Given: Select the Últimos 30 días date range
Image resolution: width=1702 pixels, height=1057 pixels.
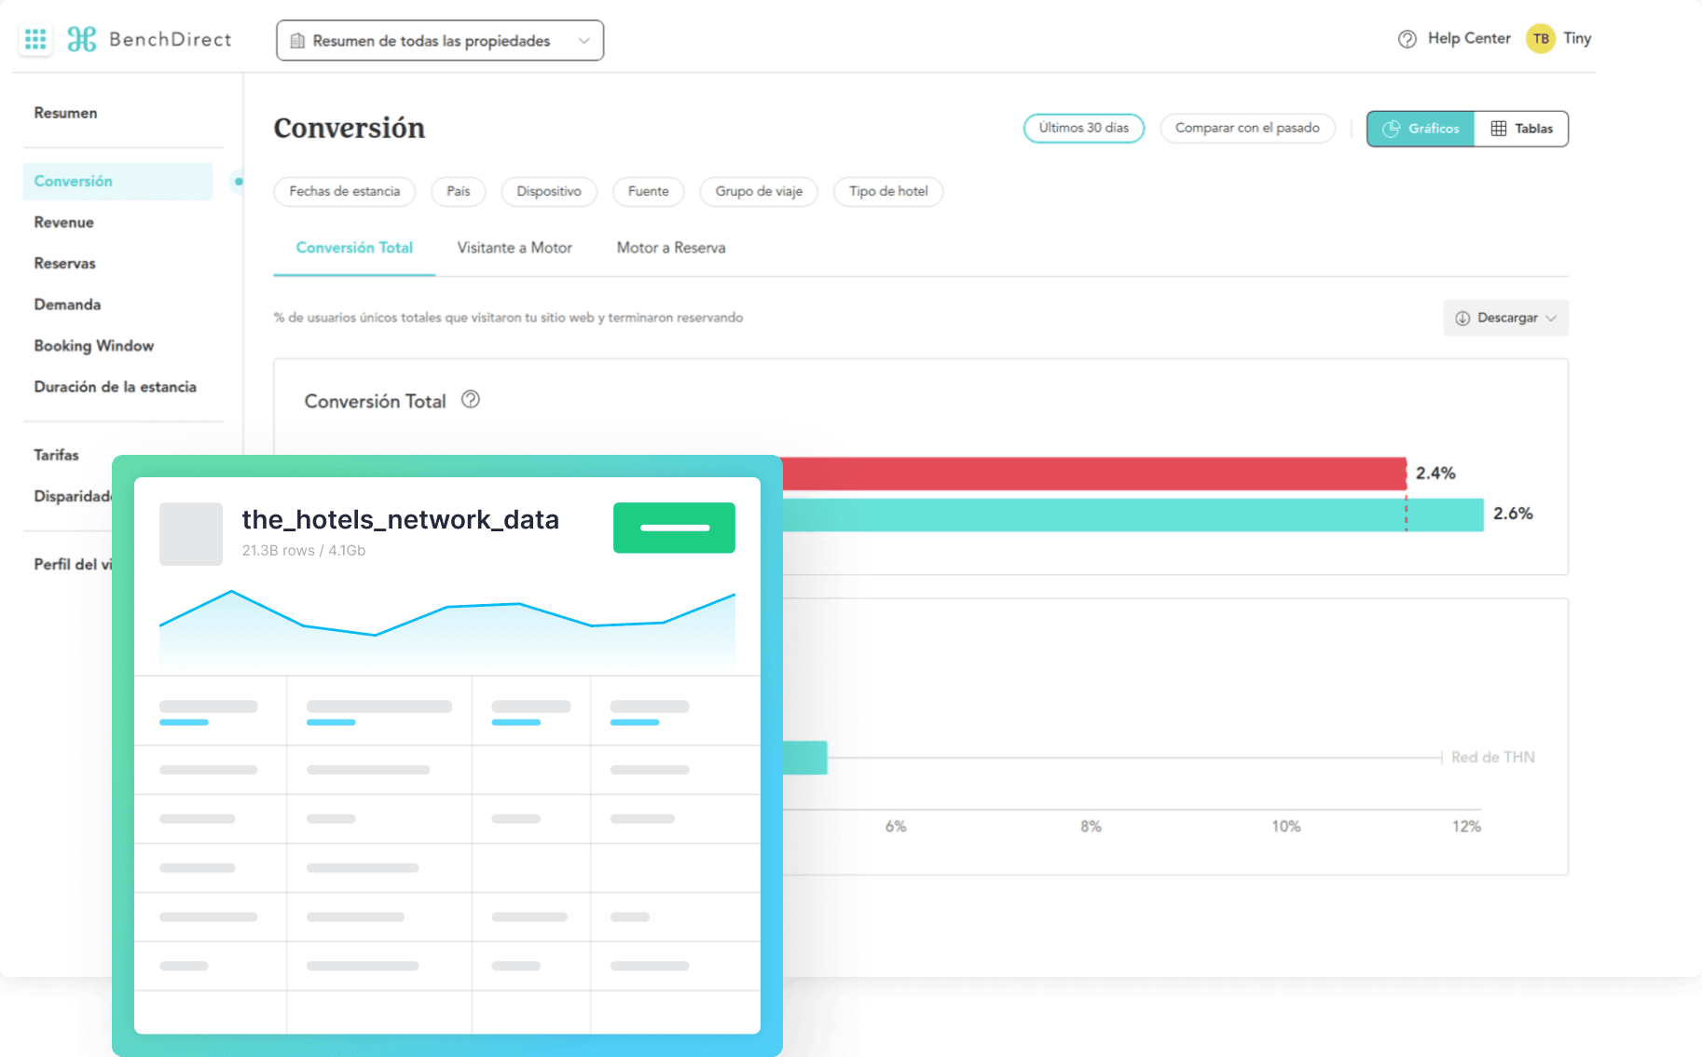Looking at the screenshot, I should click(x=1083, y=128).
